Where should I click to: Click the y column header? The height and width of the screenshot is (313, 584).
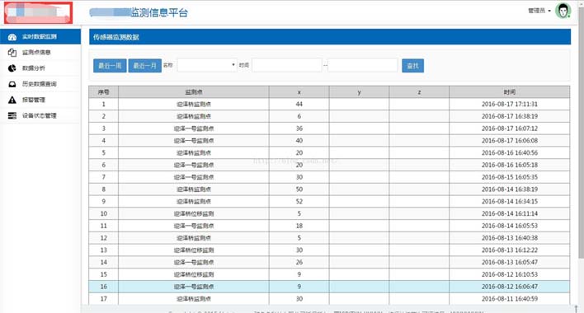[359, 91]
